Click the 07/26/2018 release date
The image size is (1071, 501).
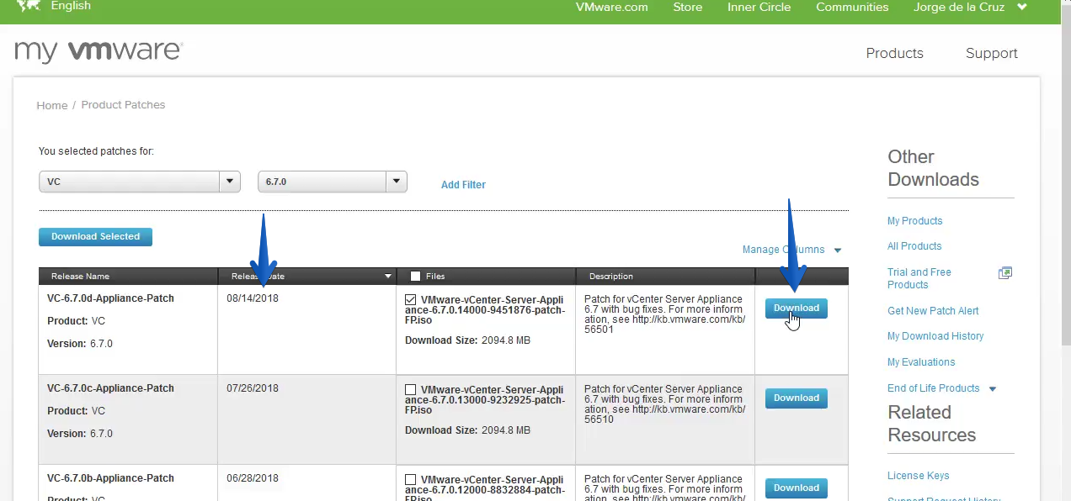pos(252,388)
